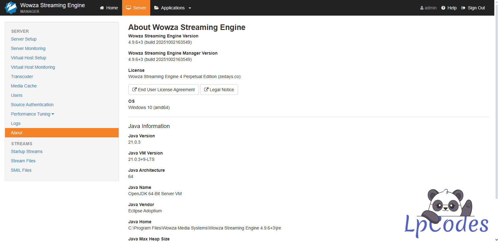499x242 pixels.
Task: Open the End User License Agreement
Action: [163, 90]
